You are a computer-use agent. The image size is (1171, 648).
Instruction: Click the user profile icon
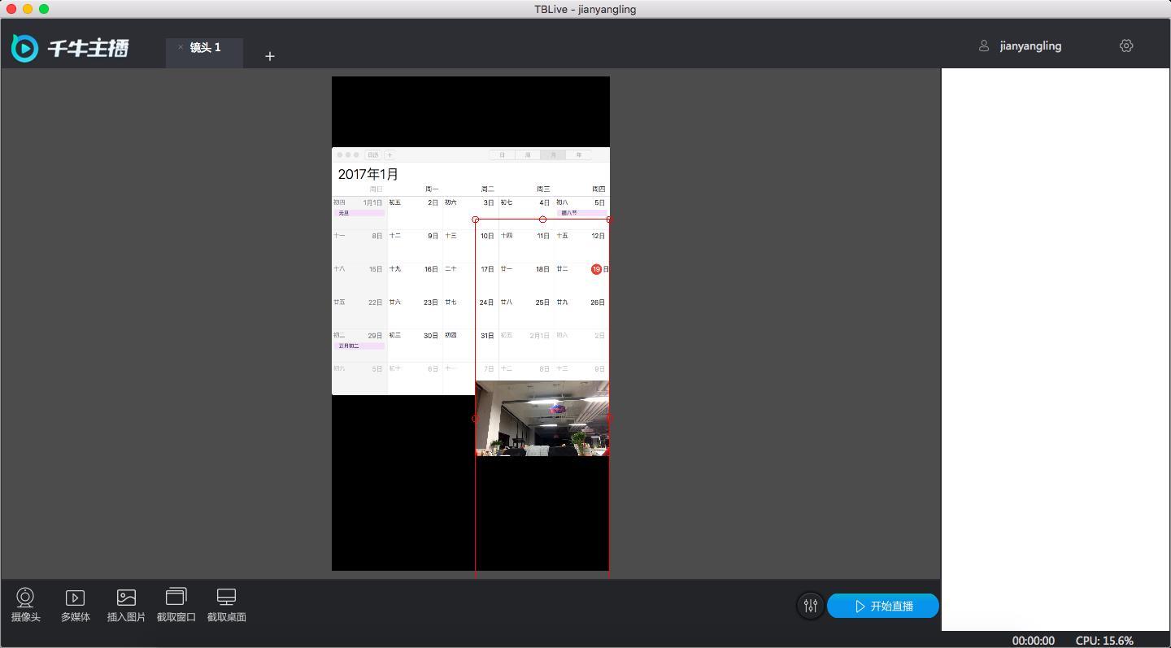point(983,46)
